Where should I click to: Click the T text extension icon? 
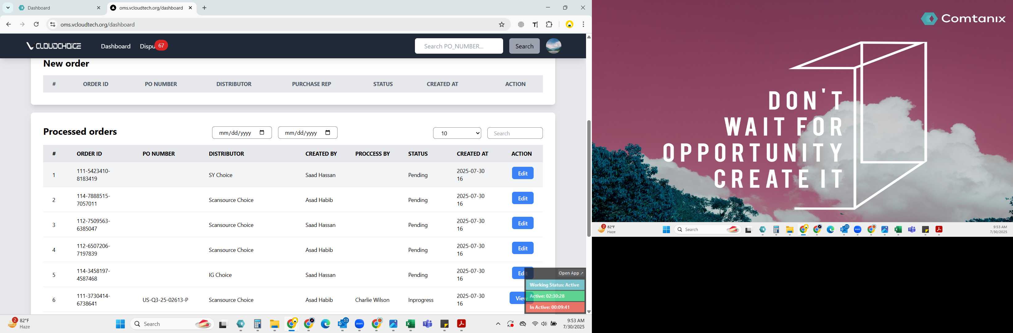(535, 24)
